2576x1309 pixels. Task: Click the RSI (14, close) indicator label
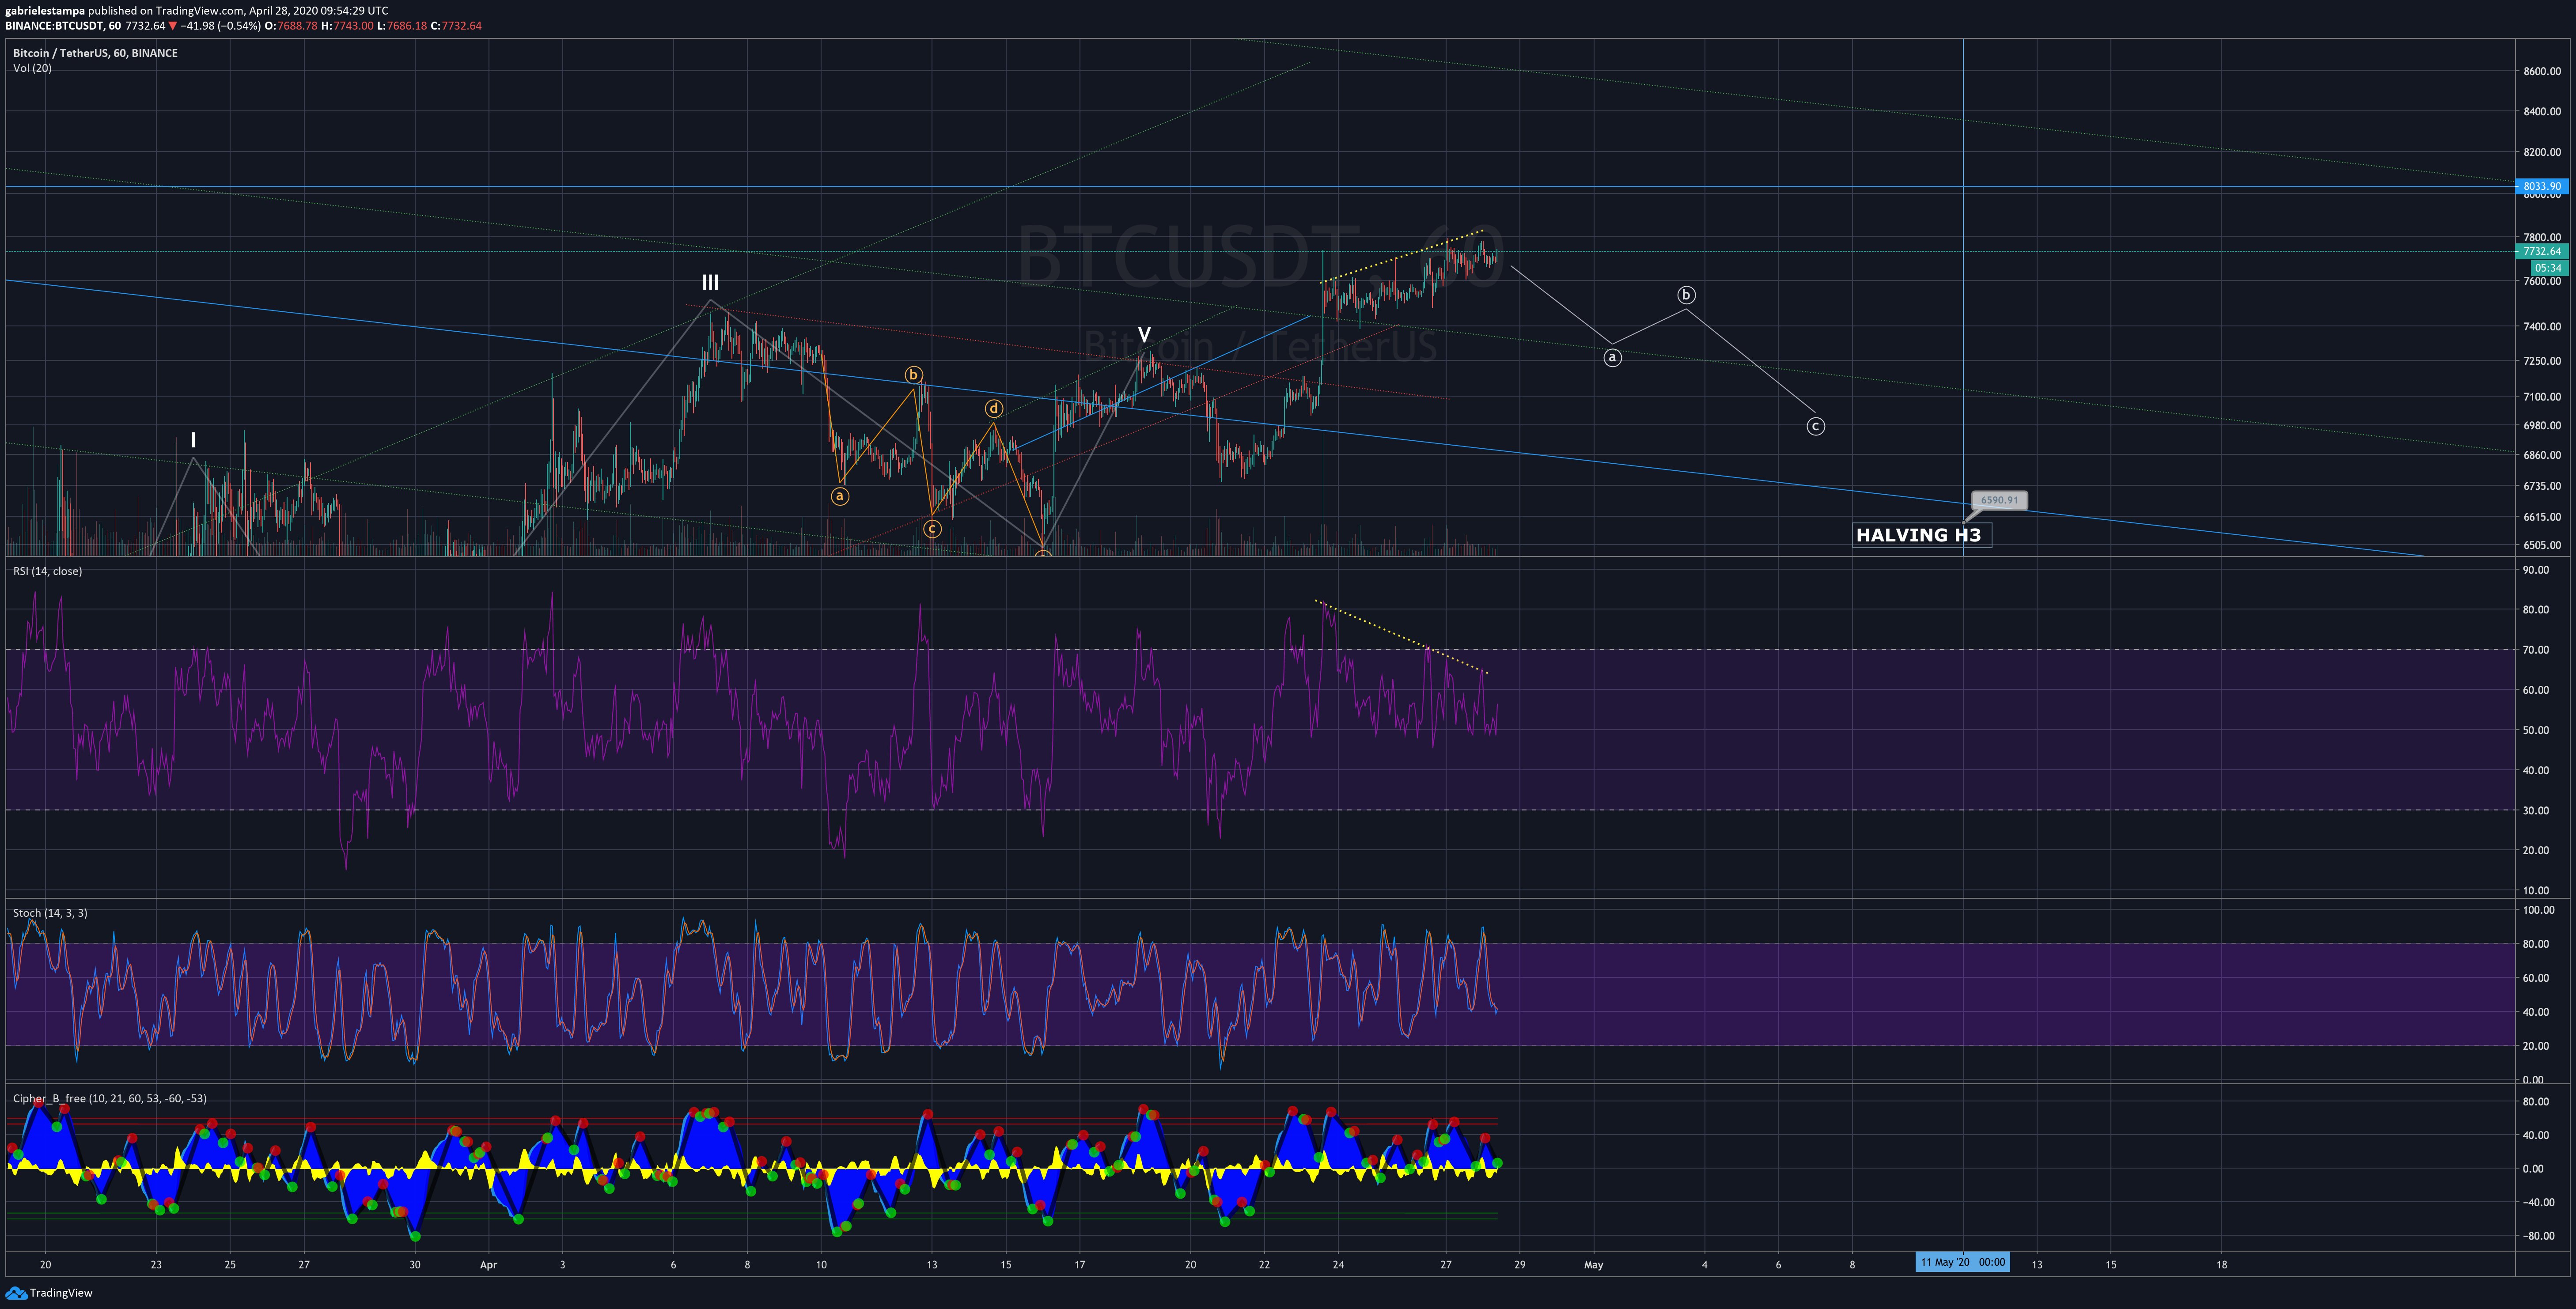coord(47,571)
